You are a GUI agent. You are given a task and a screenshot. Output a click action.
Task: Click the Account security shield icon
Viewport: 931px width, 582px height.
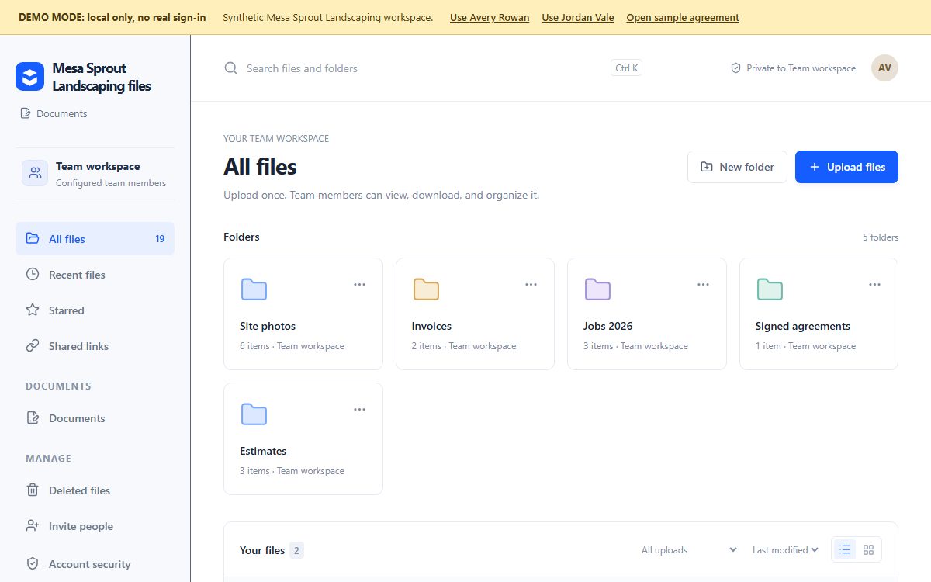[33, 564]
